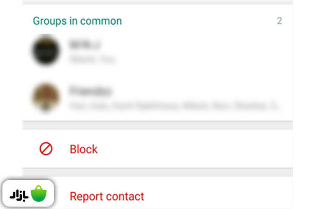
Task: Click the gray bar above Groups in common
Action: click(157, 3)
